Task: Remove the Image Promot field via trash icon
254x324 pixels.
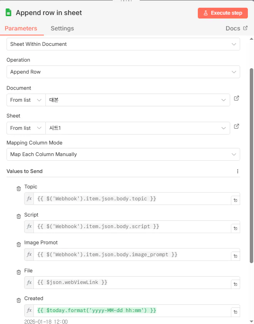Action: click(x=18, y=245)
